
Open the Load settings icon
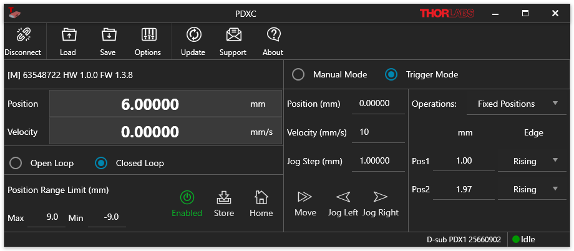click(68, 35)
